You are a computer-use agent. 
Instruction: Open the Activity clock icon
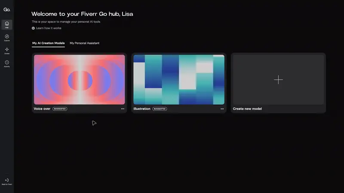[7, 63]
